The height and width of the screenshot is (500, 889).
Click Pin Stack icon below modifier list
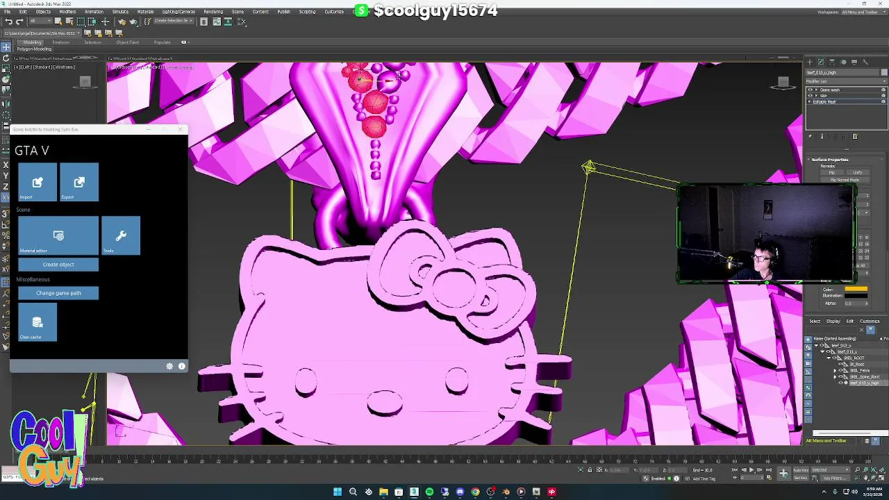tap(810, 136)
